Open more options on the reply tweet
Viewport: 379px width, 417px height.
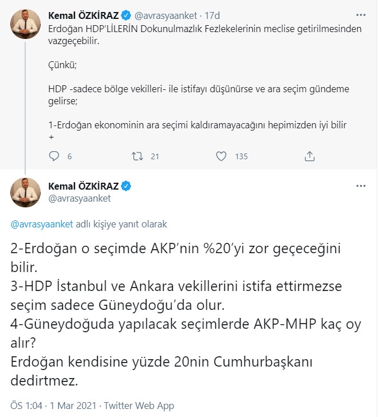tap(361, 186)
